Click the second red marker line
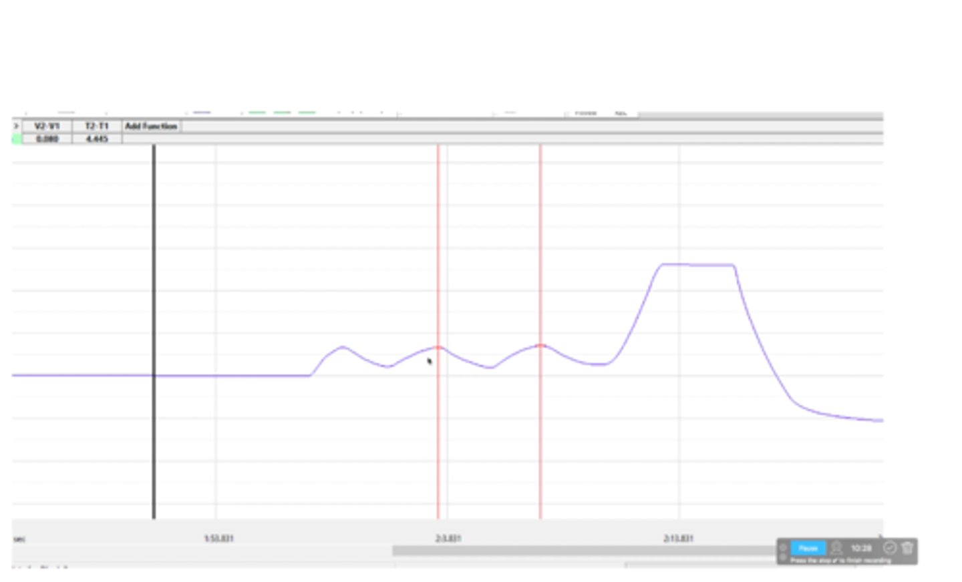This screenshot has height=582, width=962. [540, 331]
